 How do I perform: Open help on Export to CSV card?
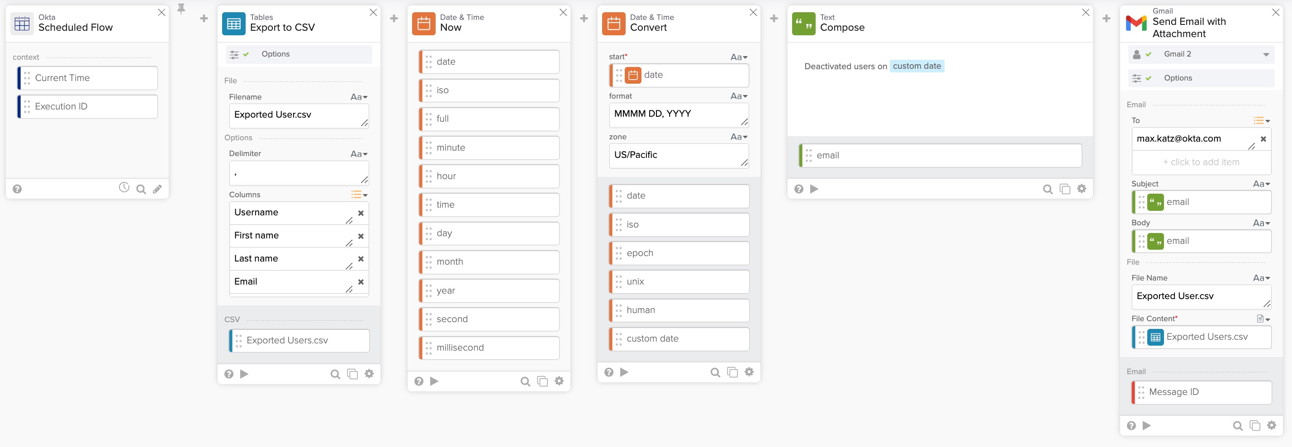pyautogui.click(x=229, y=374)
